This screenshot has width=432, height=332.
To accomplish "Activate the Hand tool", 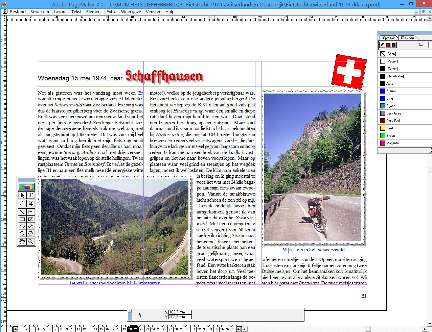I will [22, 241].
